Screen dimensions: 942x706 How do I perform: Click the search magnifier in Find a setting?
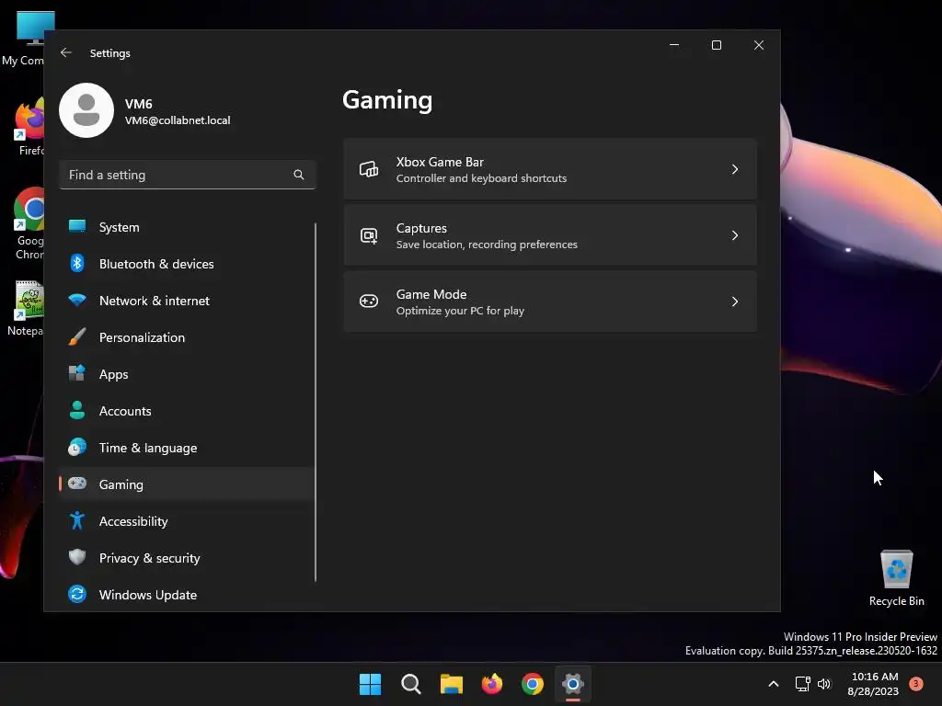[x=299, y=175]
